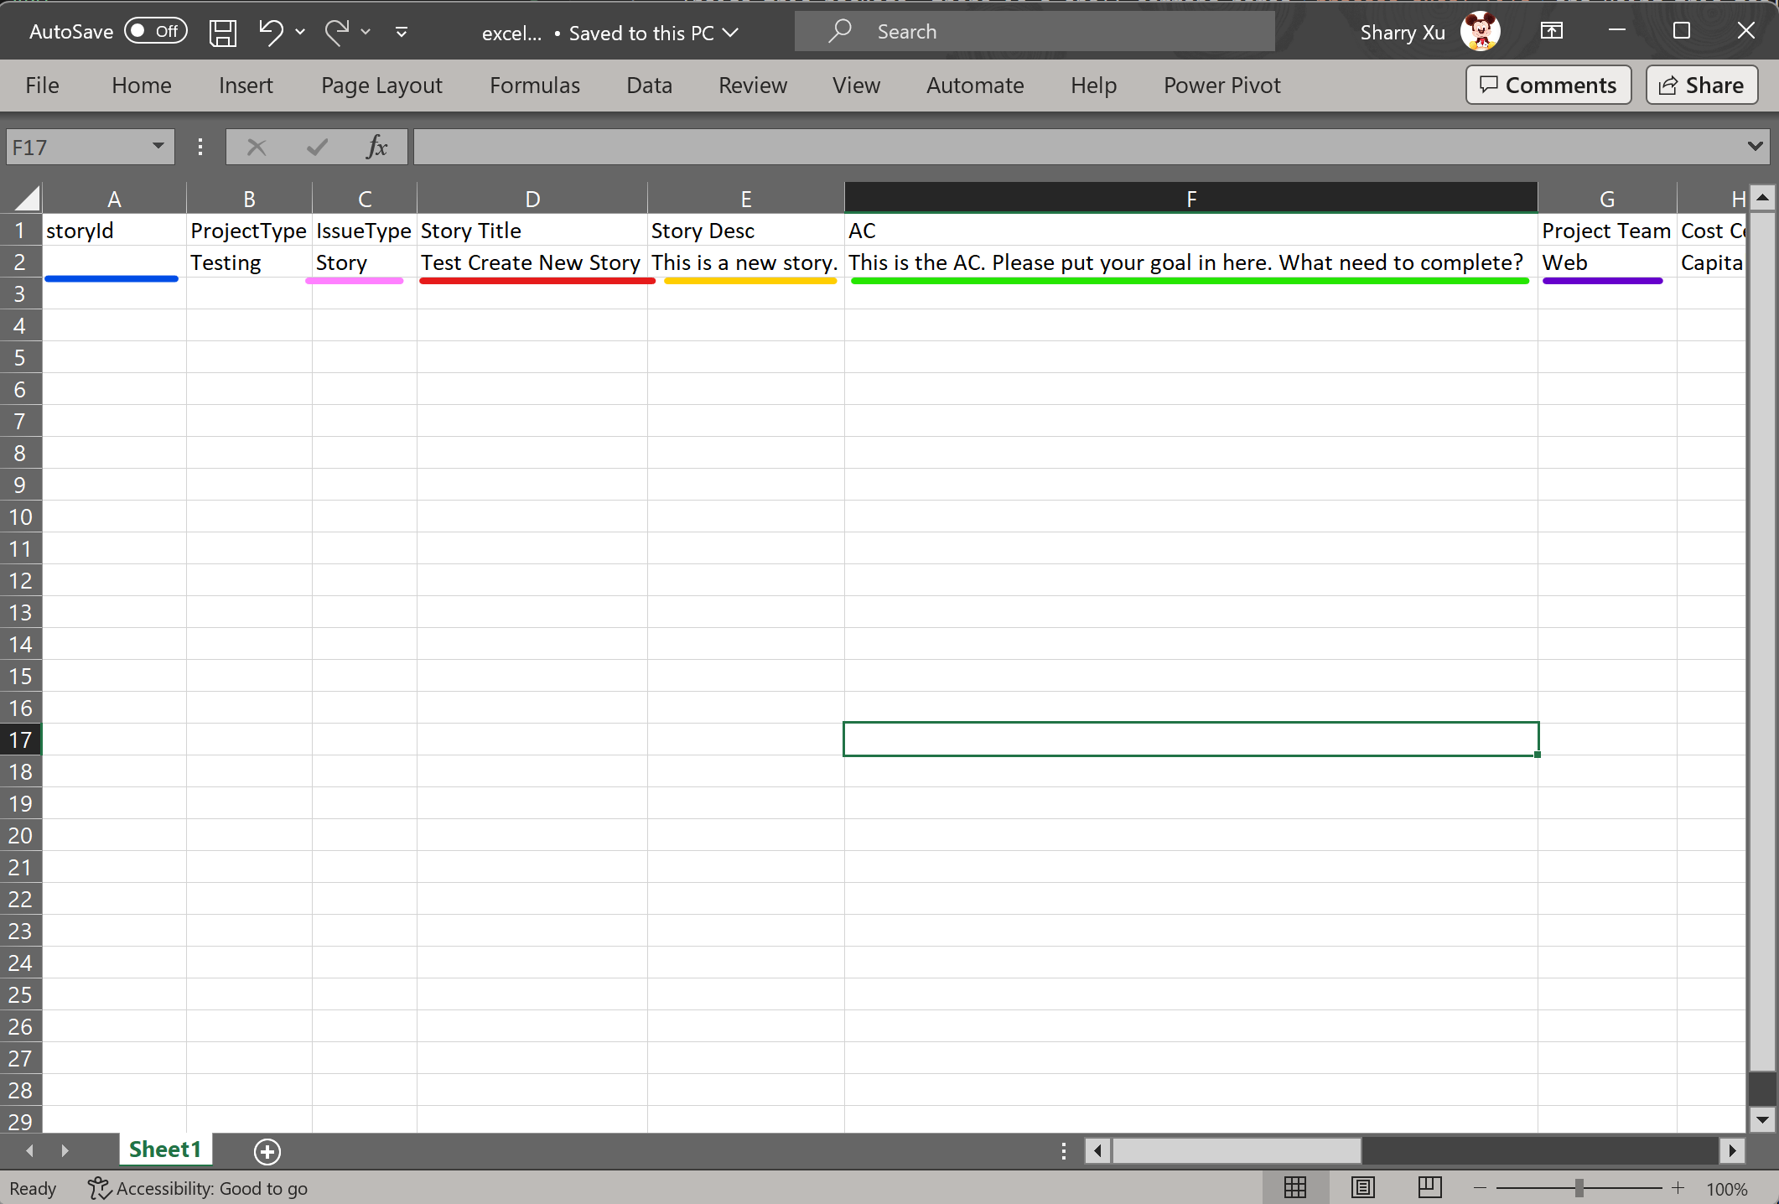This screenshot has height=1204, width=1779.
Task: Switch to the Insert tab
Action: coord(246,86)
